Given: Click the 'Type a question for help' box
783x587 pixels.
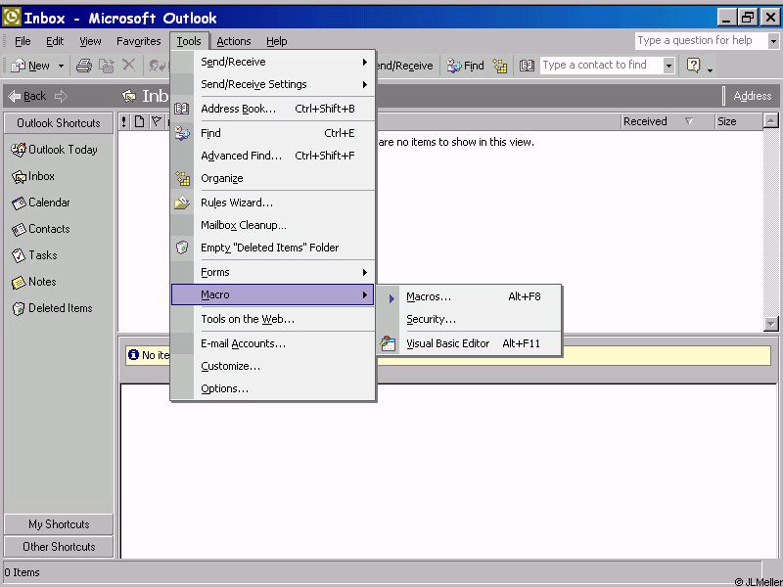Looking at the screenshot, I should pyautogui.click(x=699, y=40).
